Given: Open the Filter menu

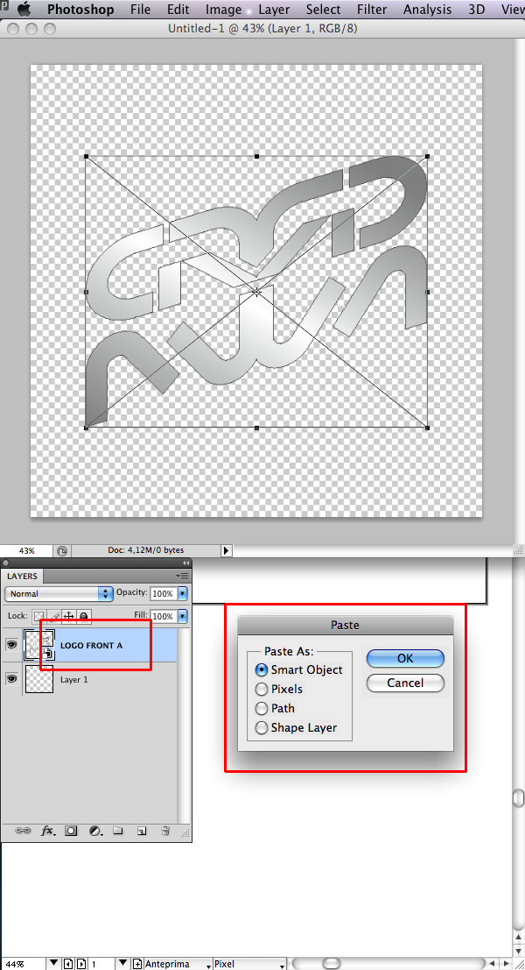Looking at the screenshot, I should coord(372,10).
